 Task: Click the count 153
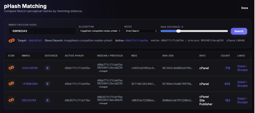click(227, 100)
